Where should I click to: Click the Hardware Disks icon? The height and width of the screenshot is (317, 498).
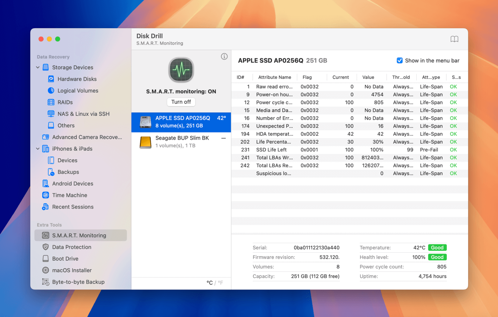point(51,79)
